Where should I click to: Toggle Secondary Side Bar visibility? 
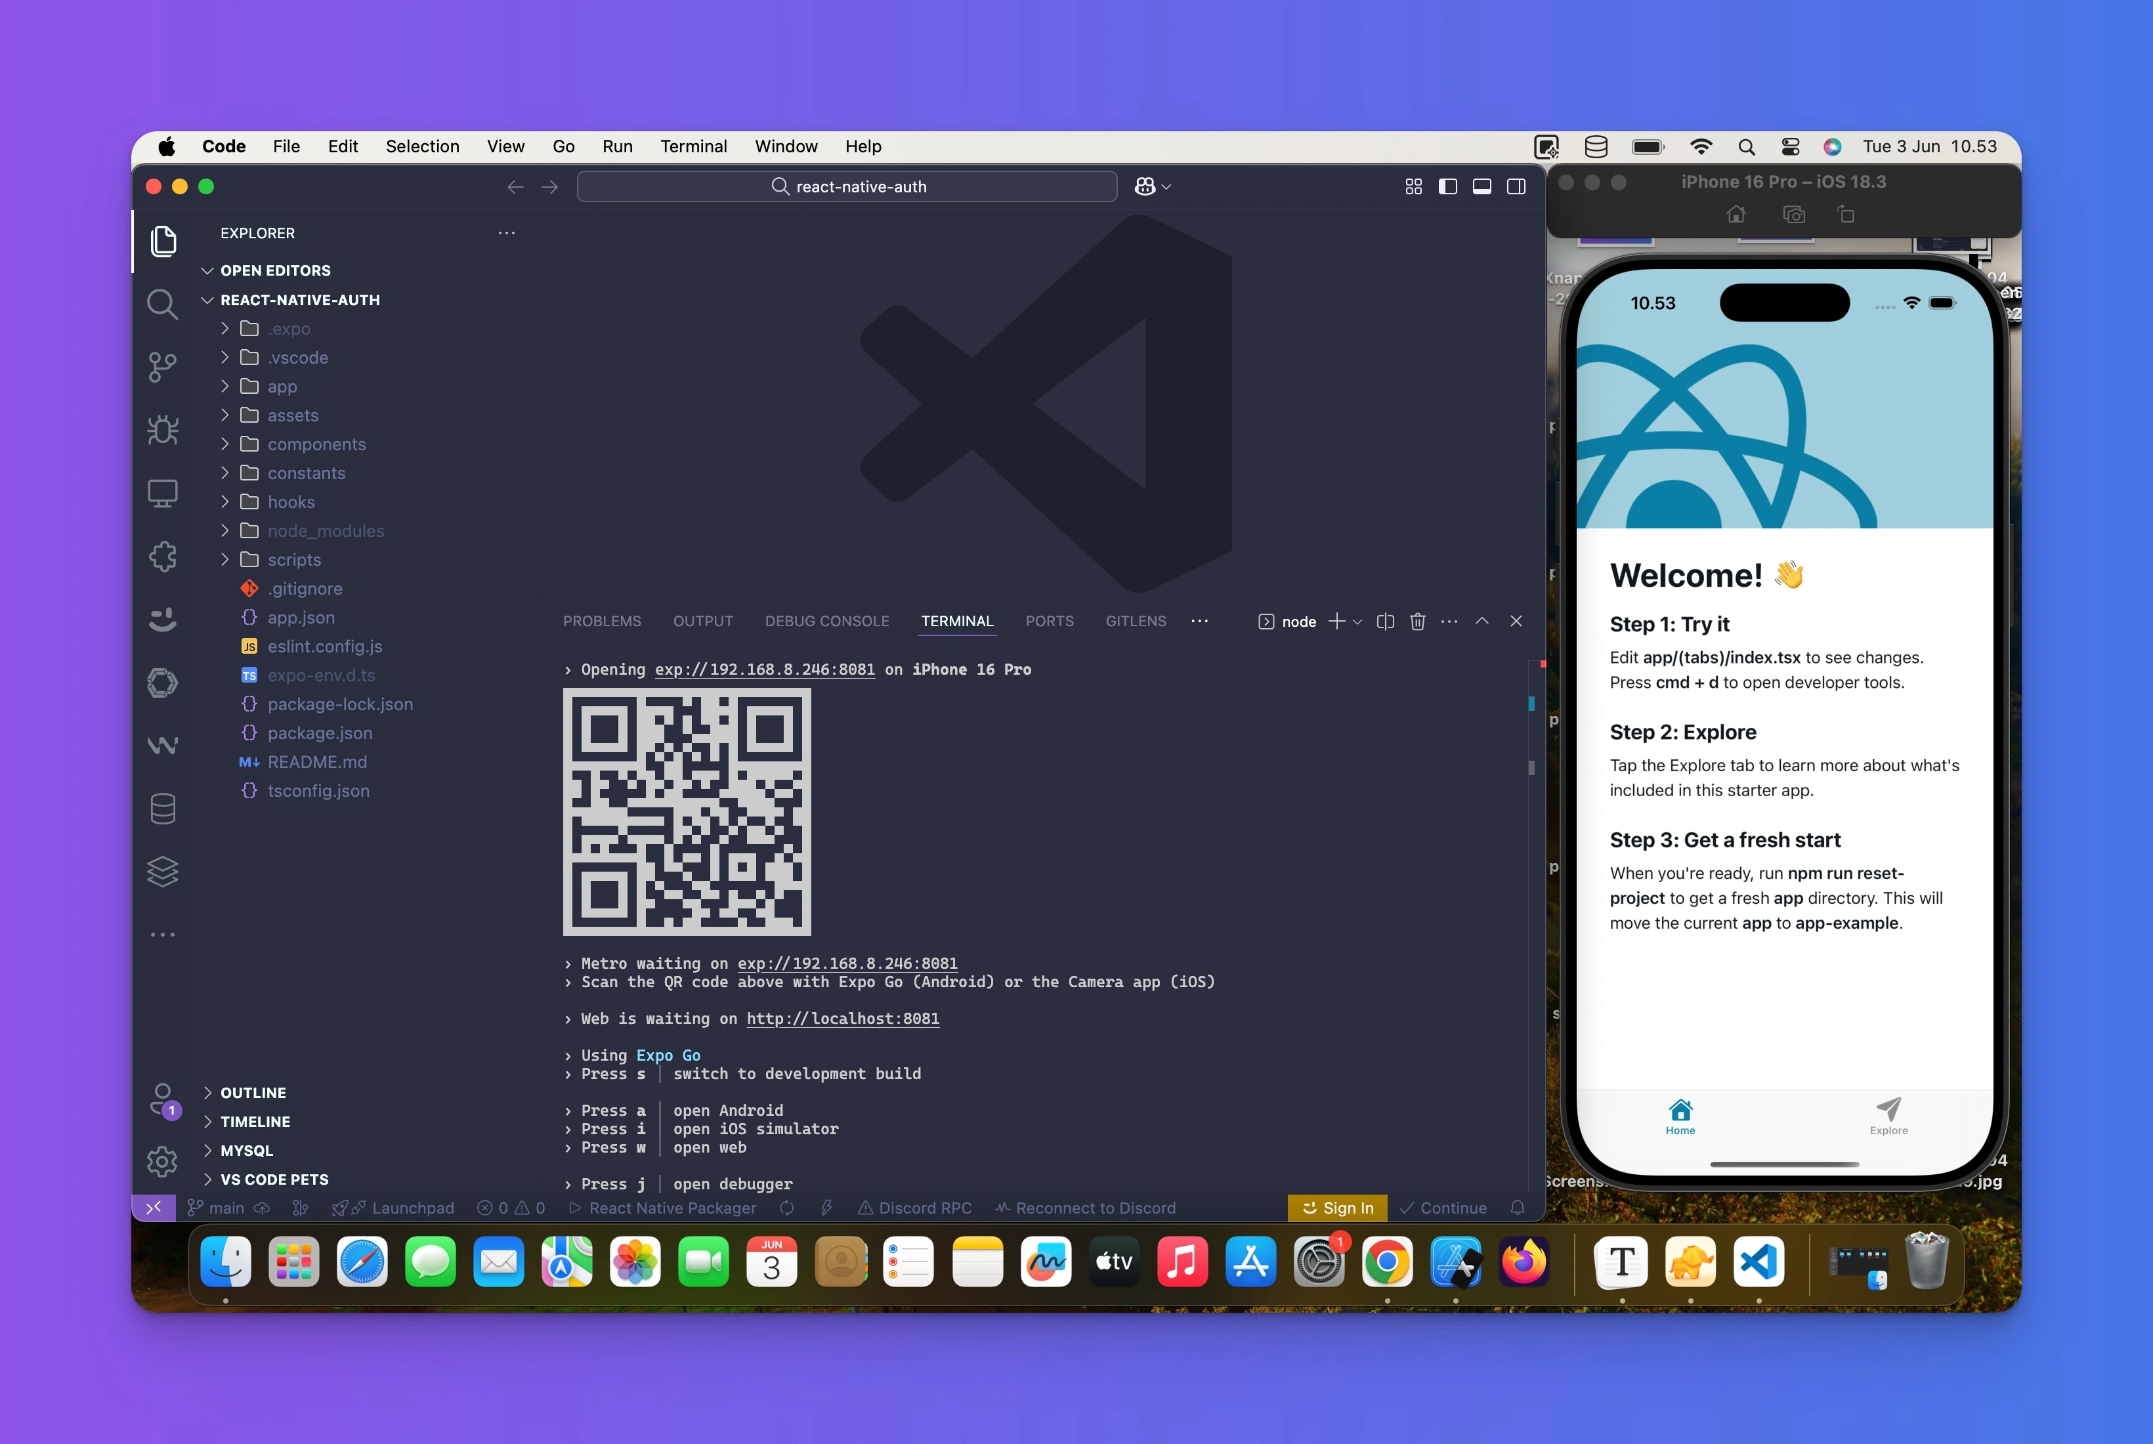tap(1516, 187)
